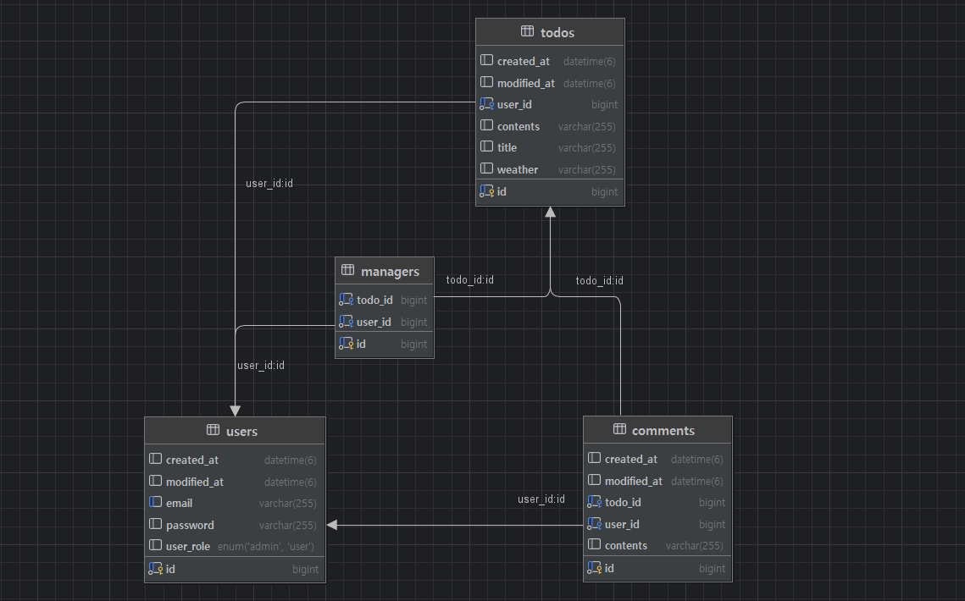Viewport: 965px width, 601px height.
Task: Click the table icon in todos header
Action: 528,31
